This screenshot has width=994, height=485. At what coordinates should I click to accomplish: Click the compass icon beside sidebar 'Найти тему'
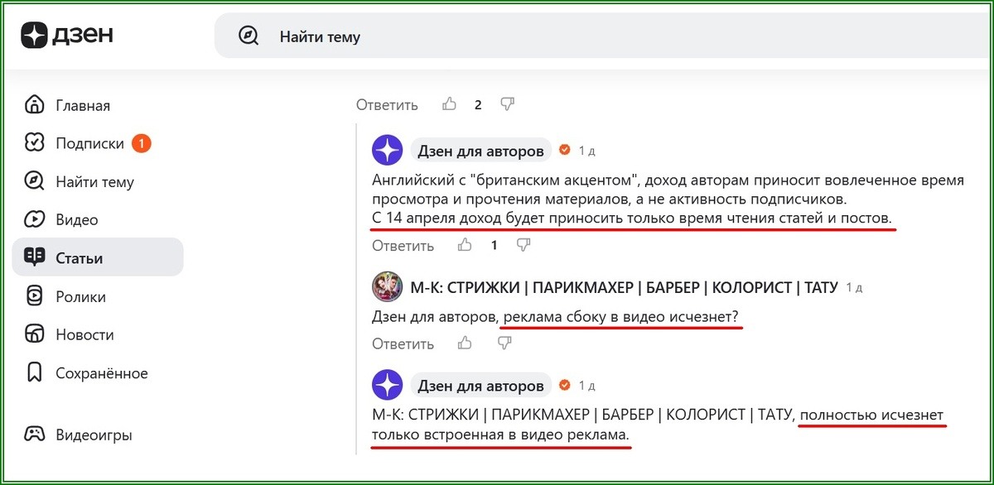pos(34,182)
